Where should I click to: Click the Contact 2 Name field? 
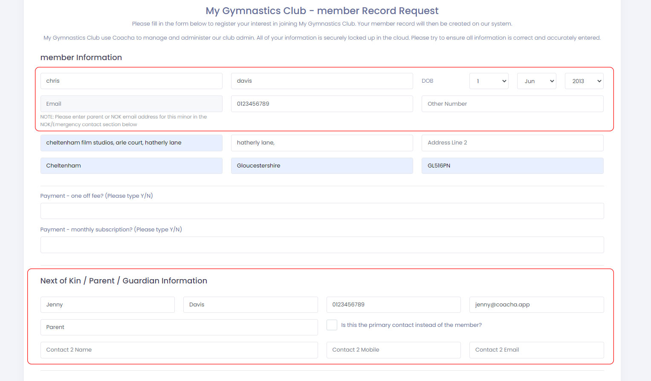179,350
